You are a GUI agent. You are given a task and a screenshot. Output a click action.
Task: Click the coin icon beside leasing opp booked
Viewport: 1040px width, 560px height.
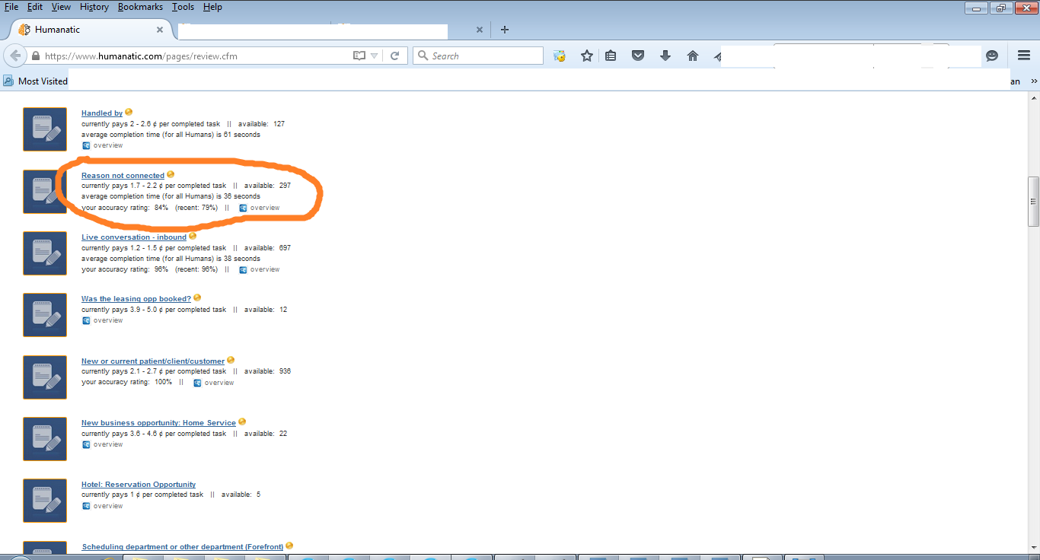(197, 297)
